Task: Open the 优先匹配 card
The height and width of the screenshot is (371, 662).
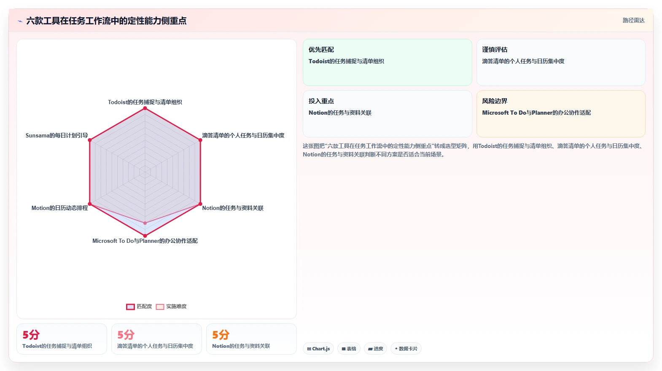Action: pos(387,62)
